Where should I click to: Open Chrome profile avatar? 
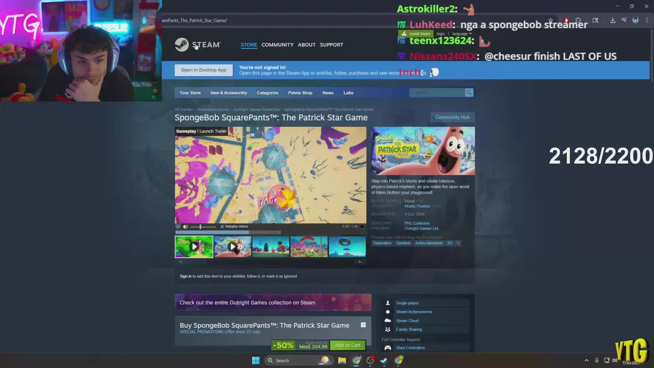click(635, 20)
